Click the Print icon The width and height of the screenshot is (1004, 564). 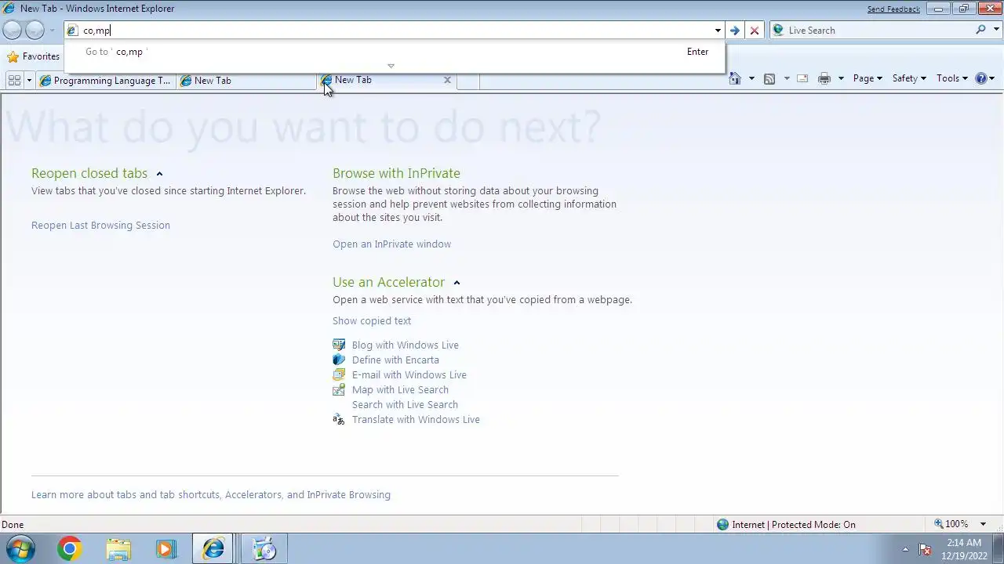coord(824,78)
